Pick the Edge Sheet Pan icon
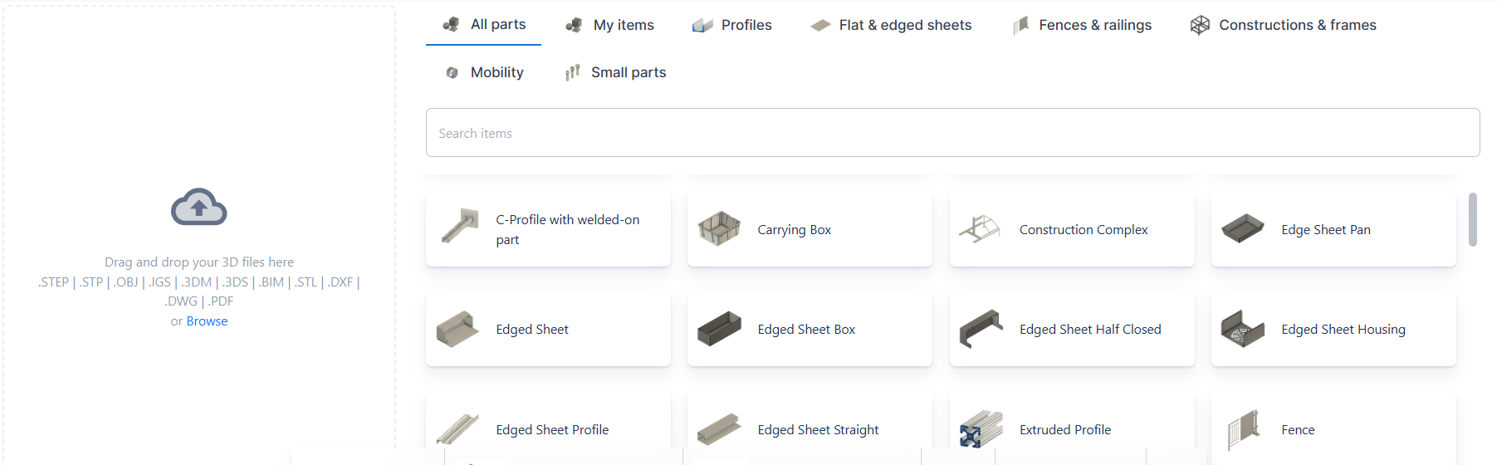Image resolution: width=1497 pixels, height=465 pixels. coord(1242,229)
